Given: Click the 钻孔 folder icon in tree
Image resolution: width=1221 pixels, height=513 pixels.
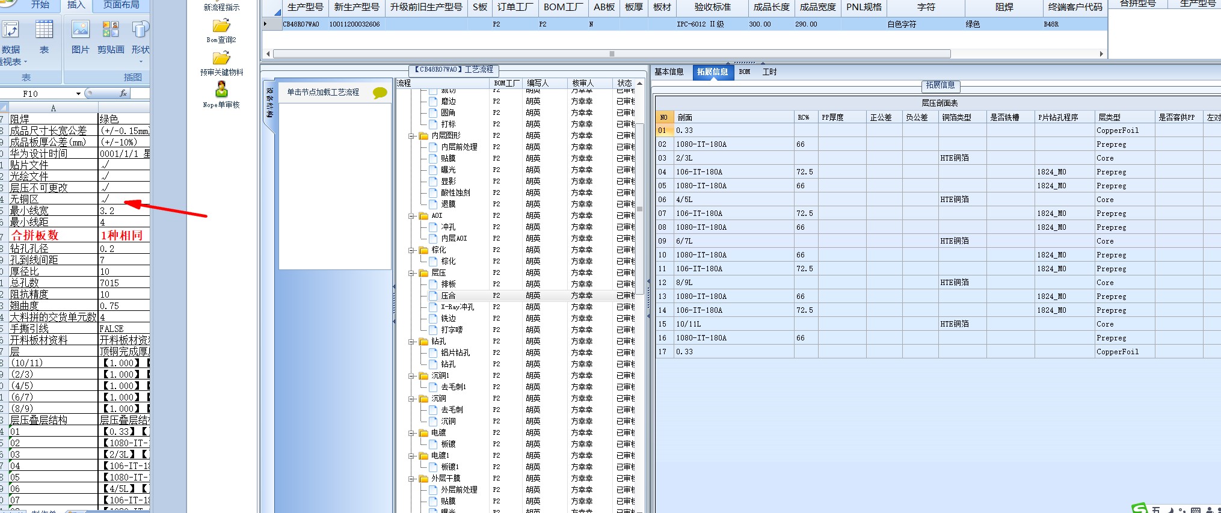Looking at the screenshot, I should (423, 342).
